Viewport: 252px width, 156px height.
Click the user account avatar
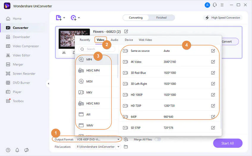pyautogui.click(x=207, y=5)
